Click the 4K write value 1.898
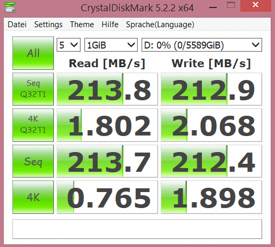The image size is (275, 247). click(211, 197)
